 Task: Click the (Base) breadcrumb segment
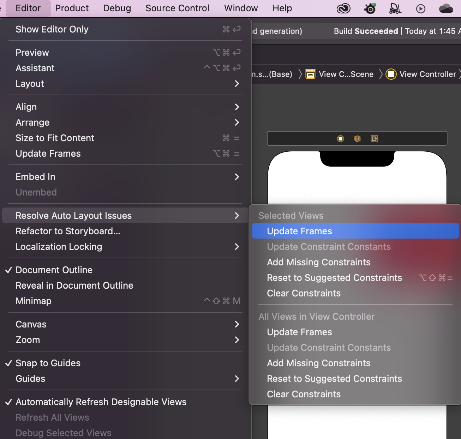point(272,74)
